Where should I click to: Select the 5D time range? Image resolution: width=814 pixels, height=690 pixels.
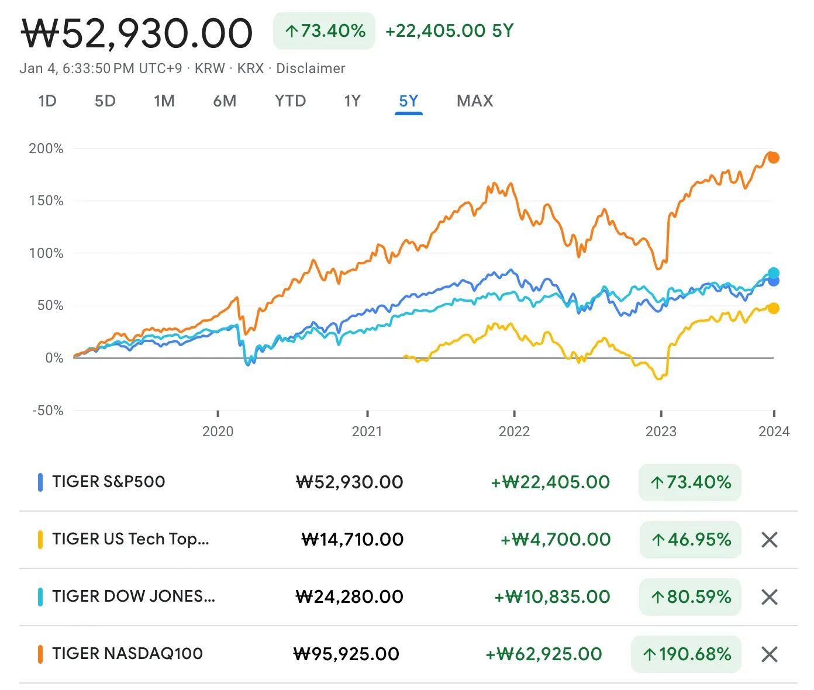pyautogui.click(x=105, y=101)
